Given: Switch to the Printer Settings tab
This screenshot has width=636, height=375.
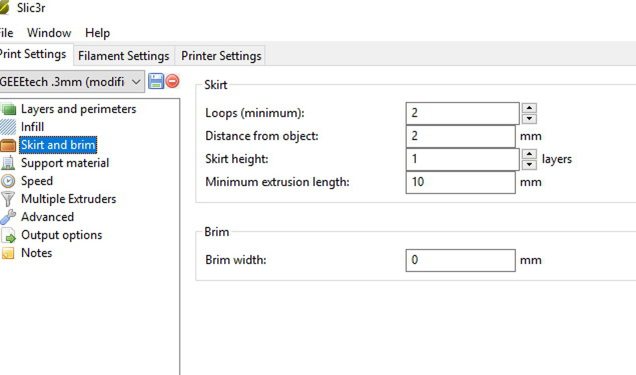Looking at the screenshot, I should (x=221, y=56).
